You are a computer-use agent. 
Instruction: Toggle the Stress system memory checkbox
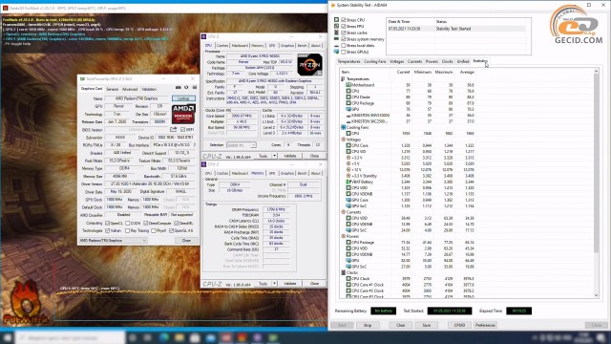pyautogui.click(x=344, y=39)
